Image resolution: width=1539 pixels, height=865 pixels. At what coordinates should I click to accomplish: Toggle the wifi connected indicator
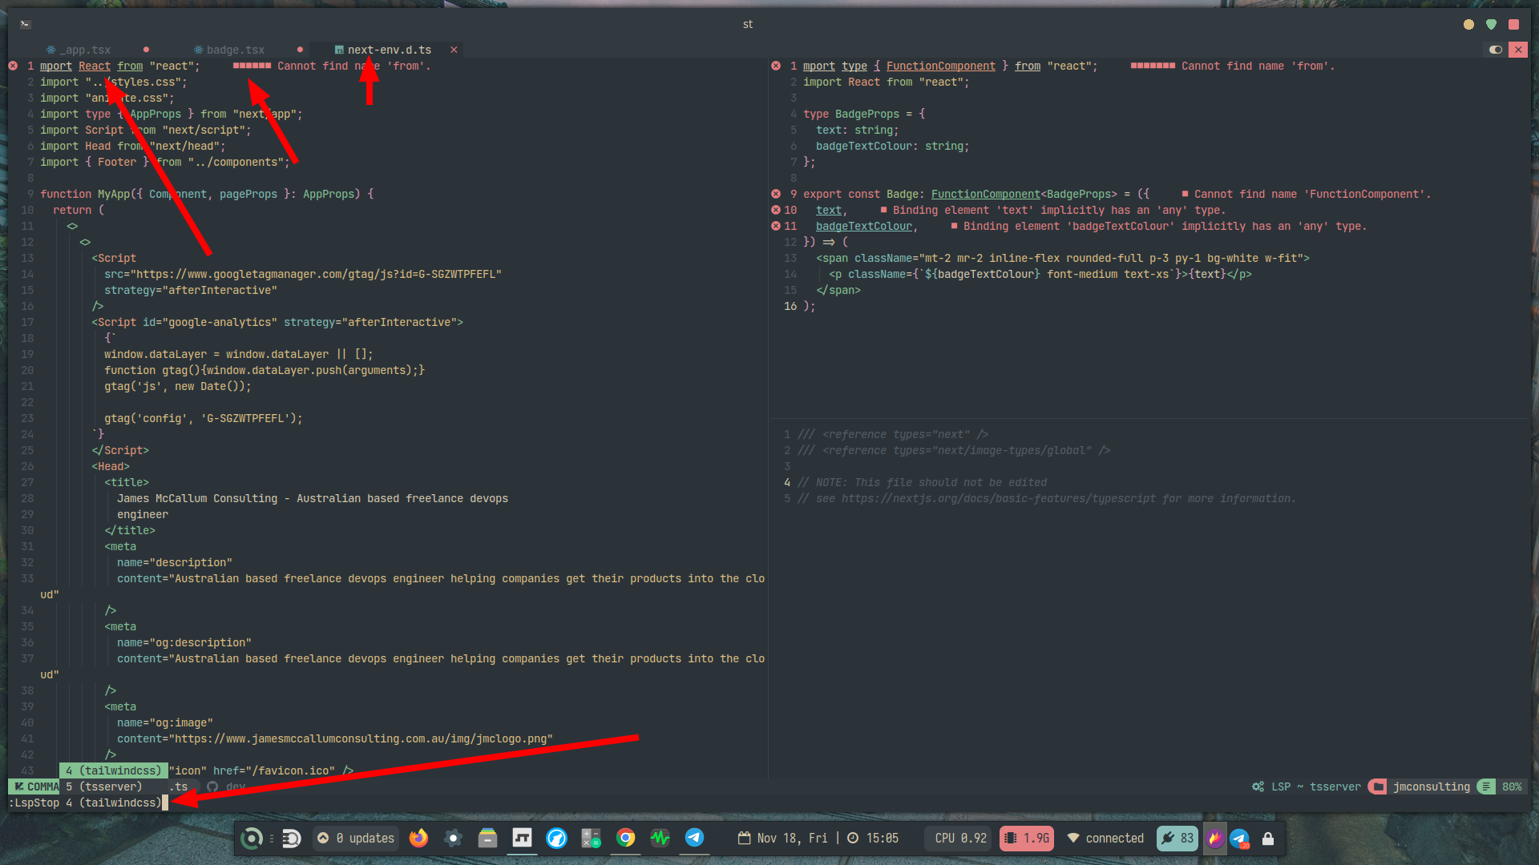1106,838
